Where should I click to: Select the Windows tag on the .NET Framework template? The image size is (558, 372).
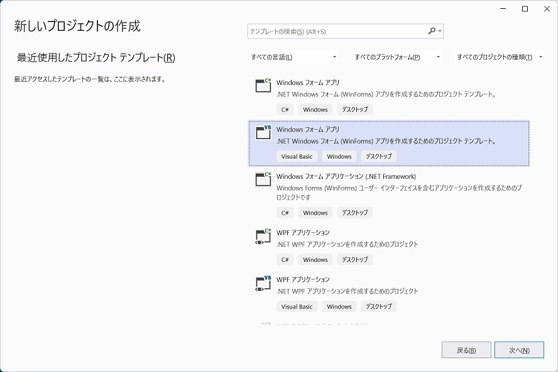[x=315, y=212]
